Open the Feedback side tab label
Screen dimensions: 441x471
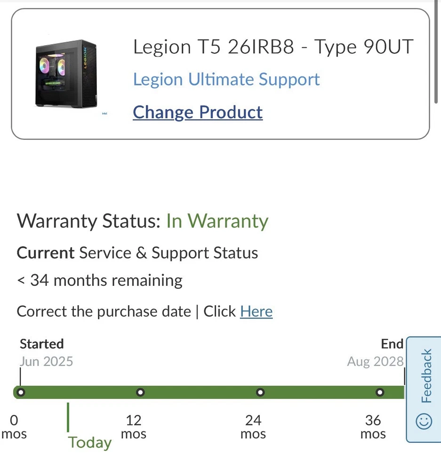tap(426, 375)
